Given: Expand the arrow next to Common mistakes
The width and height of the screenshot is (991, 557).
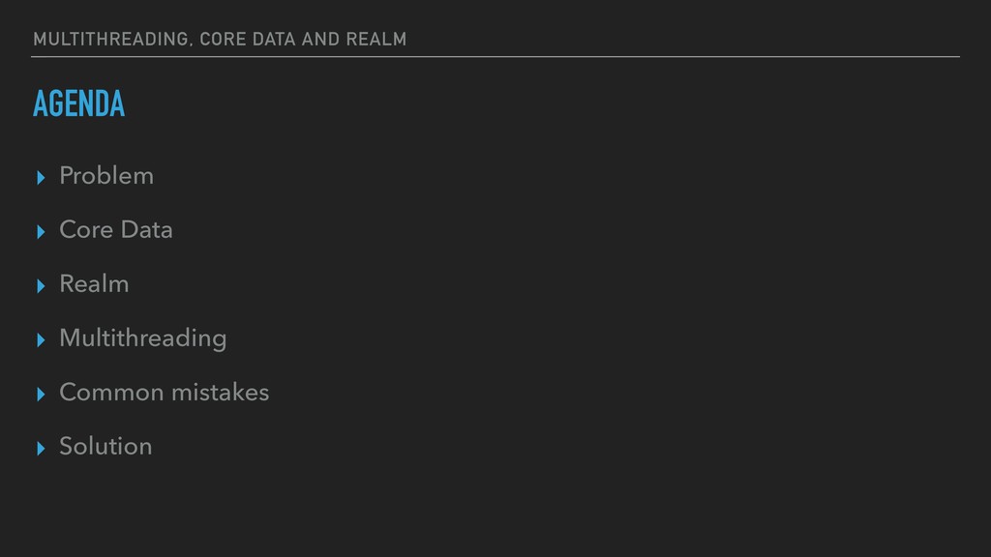Looking at the screenshot, I should (41, 395).
